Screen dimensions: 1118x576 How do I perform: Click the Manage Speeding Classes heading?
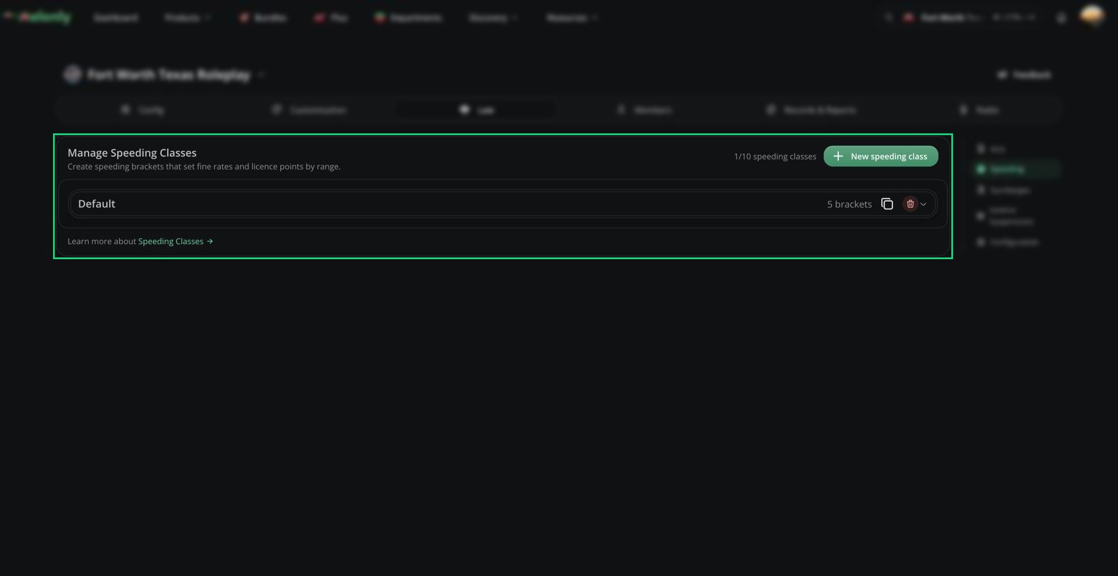(132, 153)
